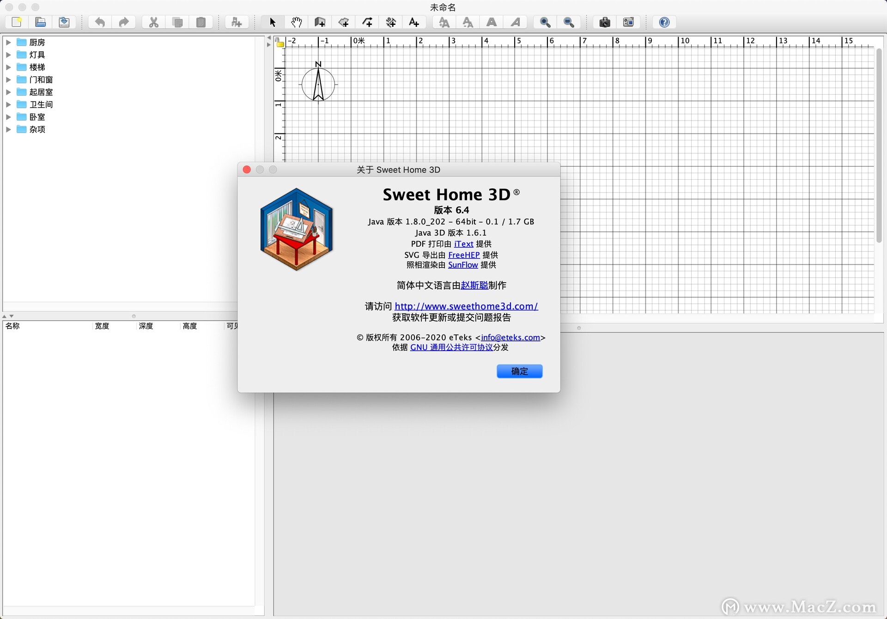The height and width of the screenshot is (619, 887).
Task: Copy the selection
Action: (177, 22)
